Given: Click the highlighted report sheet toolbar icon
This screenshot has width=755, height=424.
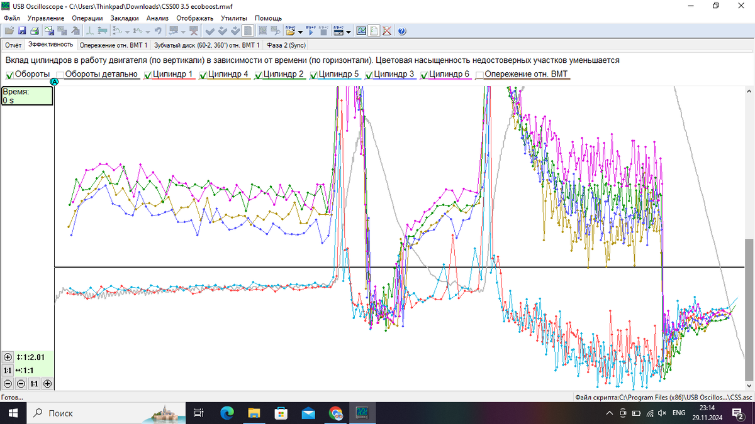Looking at the screenshot, I should pyautogui.click(x=374, y=30).
